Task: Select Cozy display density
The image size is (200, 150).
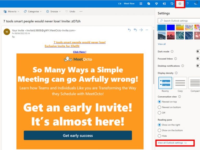Action: pos(180,83)
